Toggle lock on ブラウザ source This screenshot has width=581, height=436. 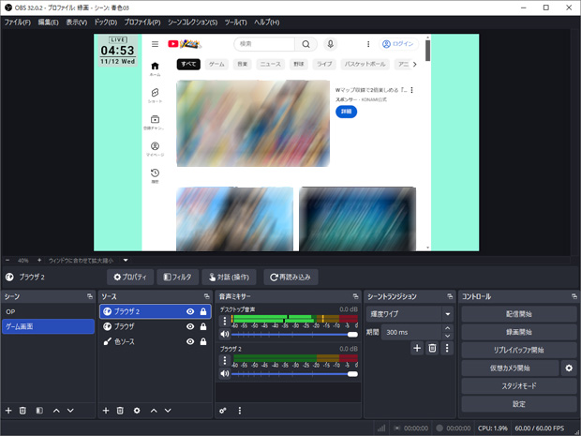click(x=203, y=326)
